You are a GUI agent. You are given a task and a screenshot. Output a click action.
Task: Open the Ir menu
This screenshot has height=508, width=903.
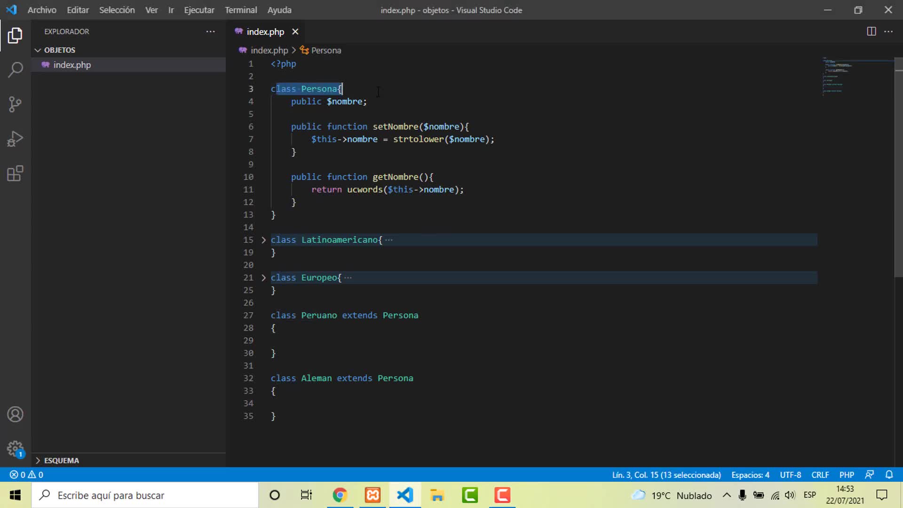point(171,10)
